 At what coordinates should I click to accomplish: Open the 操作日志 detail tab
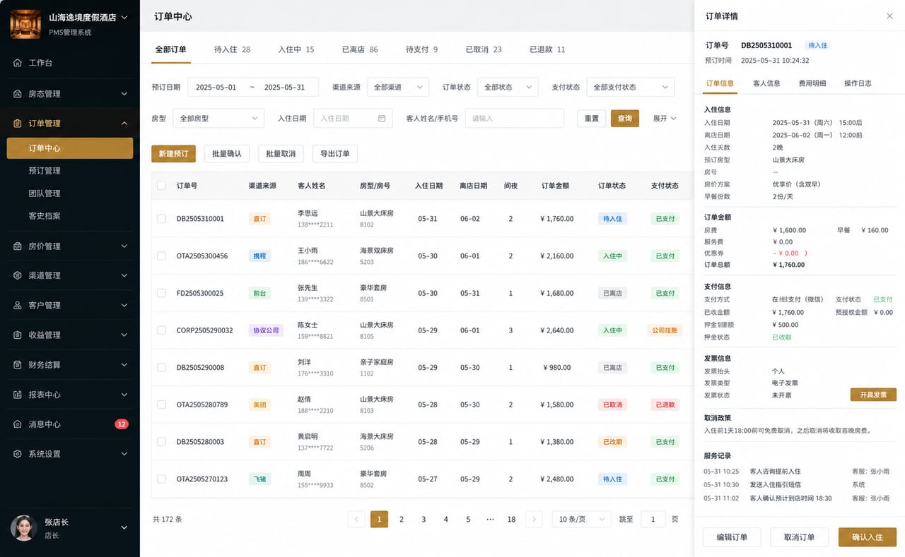point(858,83)
